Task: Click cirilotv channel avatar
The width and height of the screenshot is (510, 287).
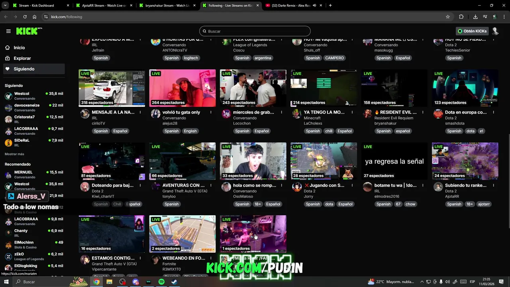Action: click(85, 114)
